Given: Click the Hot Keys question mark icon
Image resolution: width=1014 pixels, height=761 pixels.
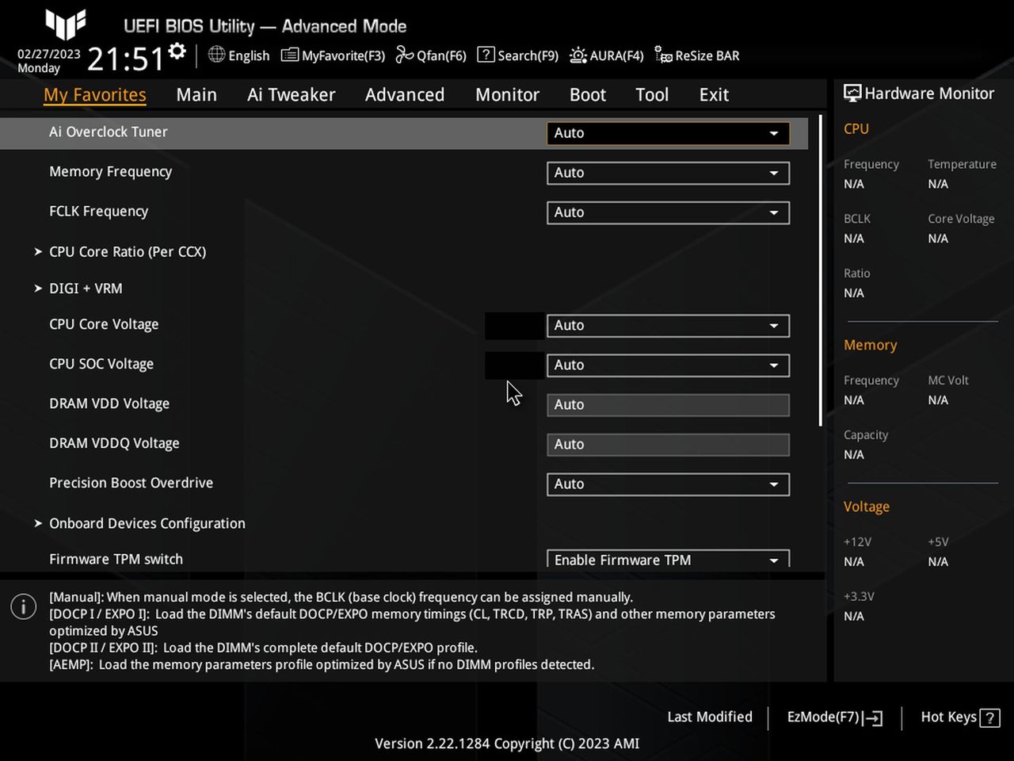Looking at the screenshot, I should [989, 718].
